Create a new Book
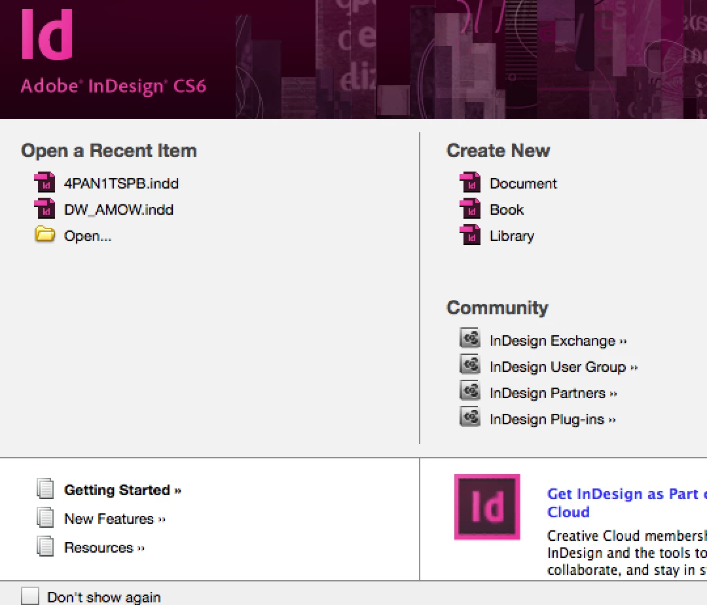 coord(507,210)
